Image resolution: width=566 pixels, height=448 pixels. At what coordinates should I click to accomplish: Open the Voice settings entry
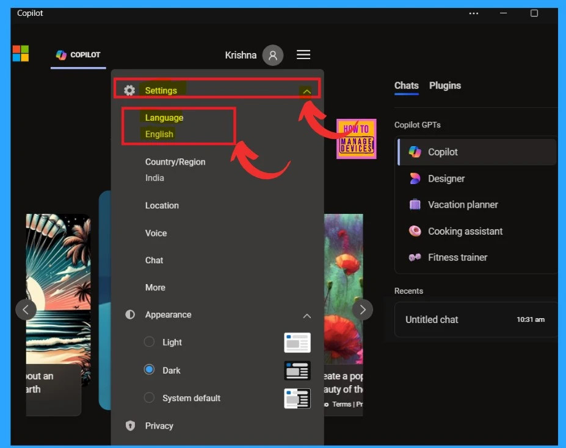(x=156, y=233)
